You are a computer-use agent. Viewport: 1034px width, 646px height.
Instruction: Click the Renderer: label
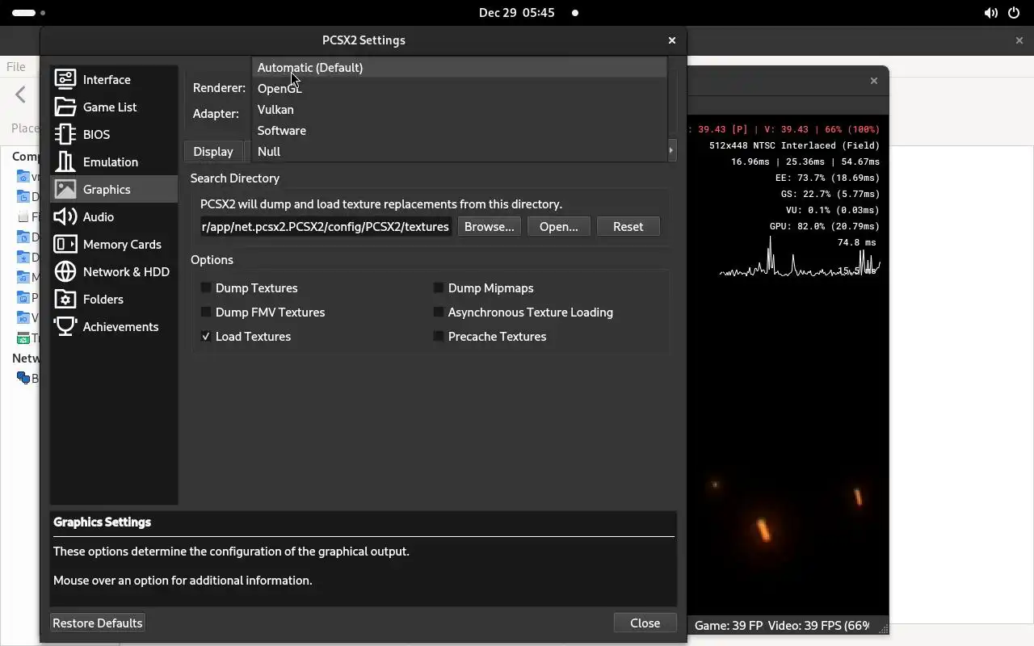(x=219, y=87)
